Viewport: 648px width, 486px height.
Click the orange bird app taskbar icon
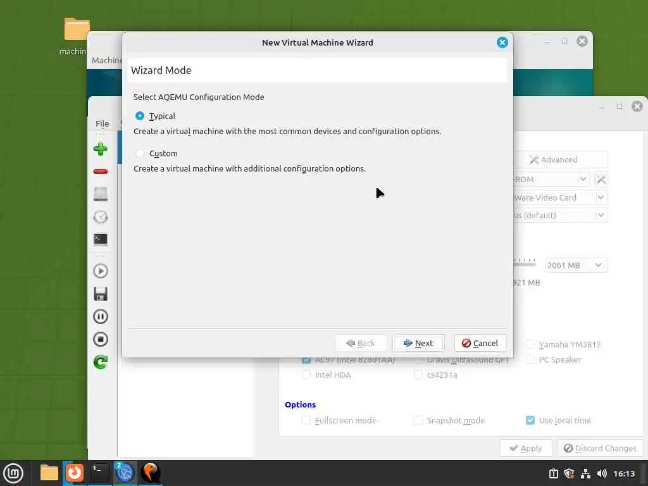click(x=150, y=473)
